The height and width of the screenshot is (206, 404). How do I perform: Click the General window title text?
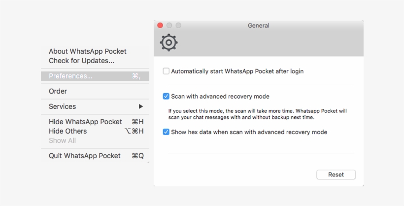[x=259, y=26]
